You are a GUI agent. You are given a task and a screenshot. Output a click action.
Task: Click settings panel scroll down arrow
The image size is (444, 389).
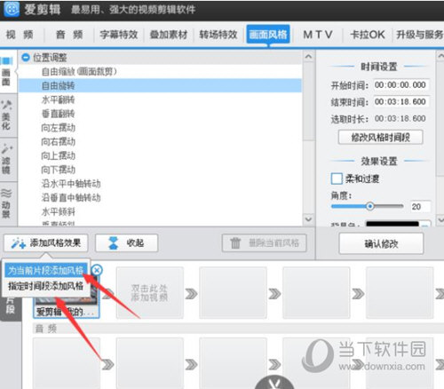(x=440, y=219)
